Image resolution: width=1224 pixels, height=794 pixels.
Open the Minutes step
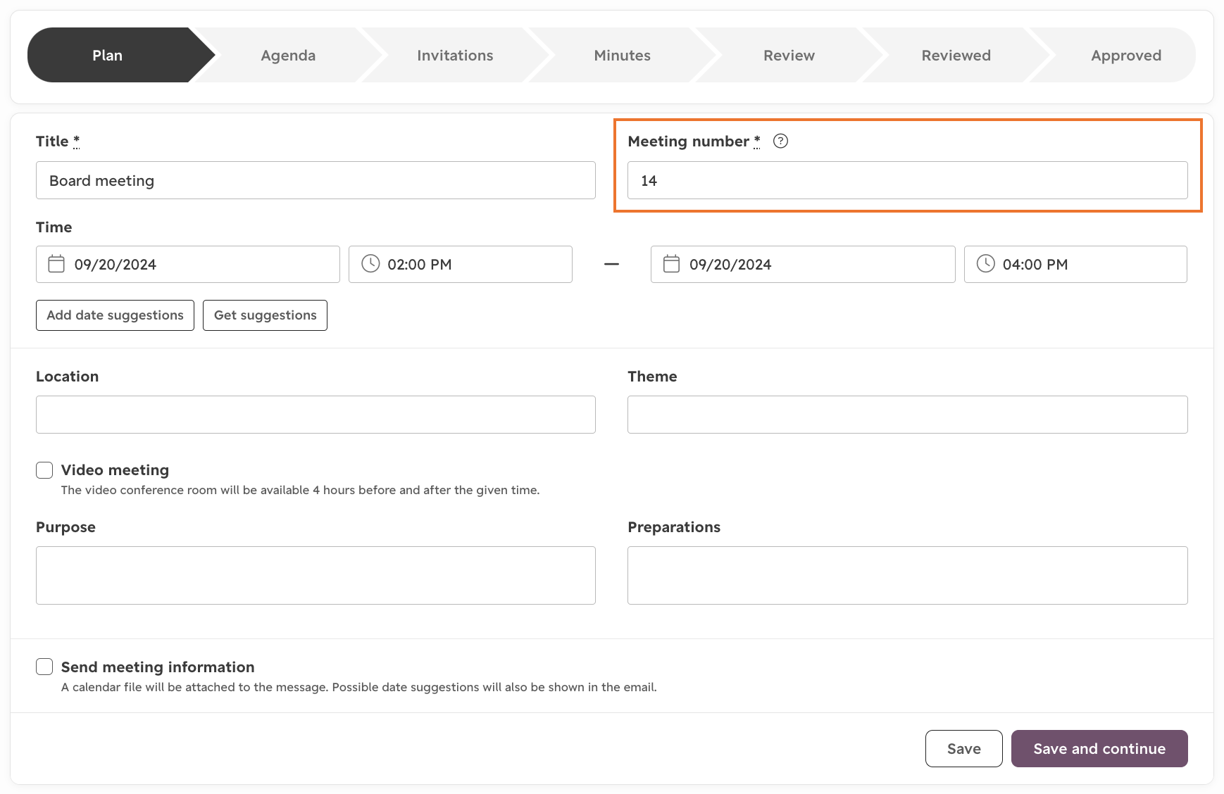tap(622, 55)
